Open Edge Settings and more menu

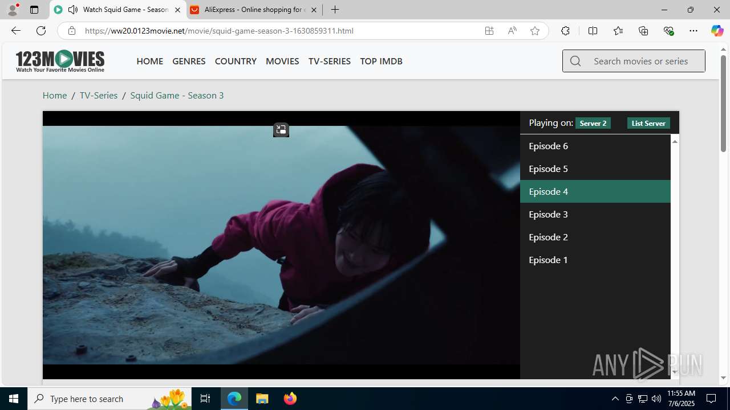(693, 31)
